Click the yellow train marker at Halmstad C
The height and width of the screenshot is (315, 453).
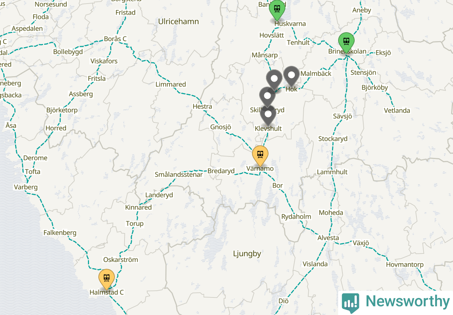click(107, 278)
